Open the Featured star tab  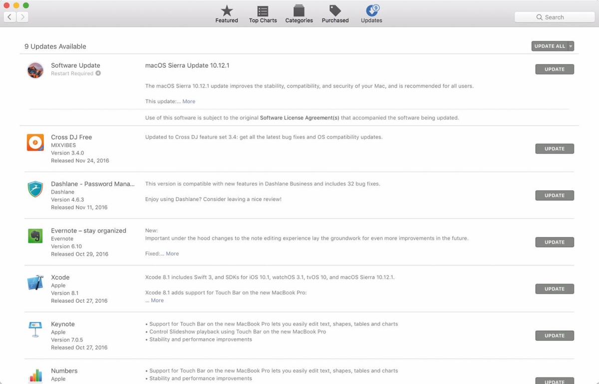[227, 14]
